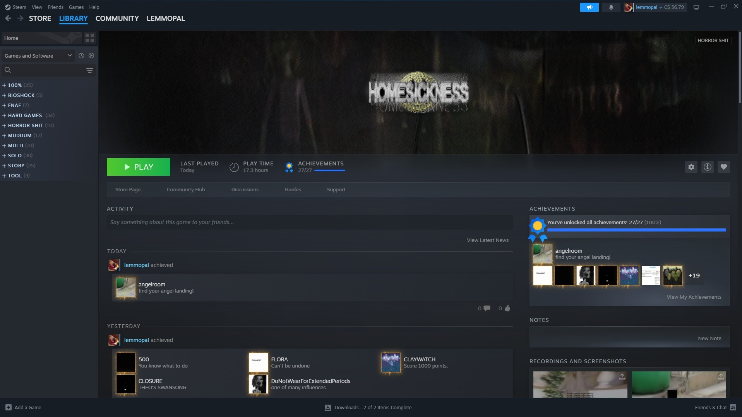Open the Friends menu
This screenshot has height=417, width=742.
55,7
